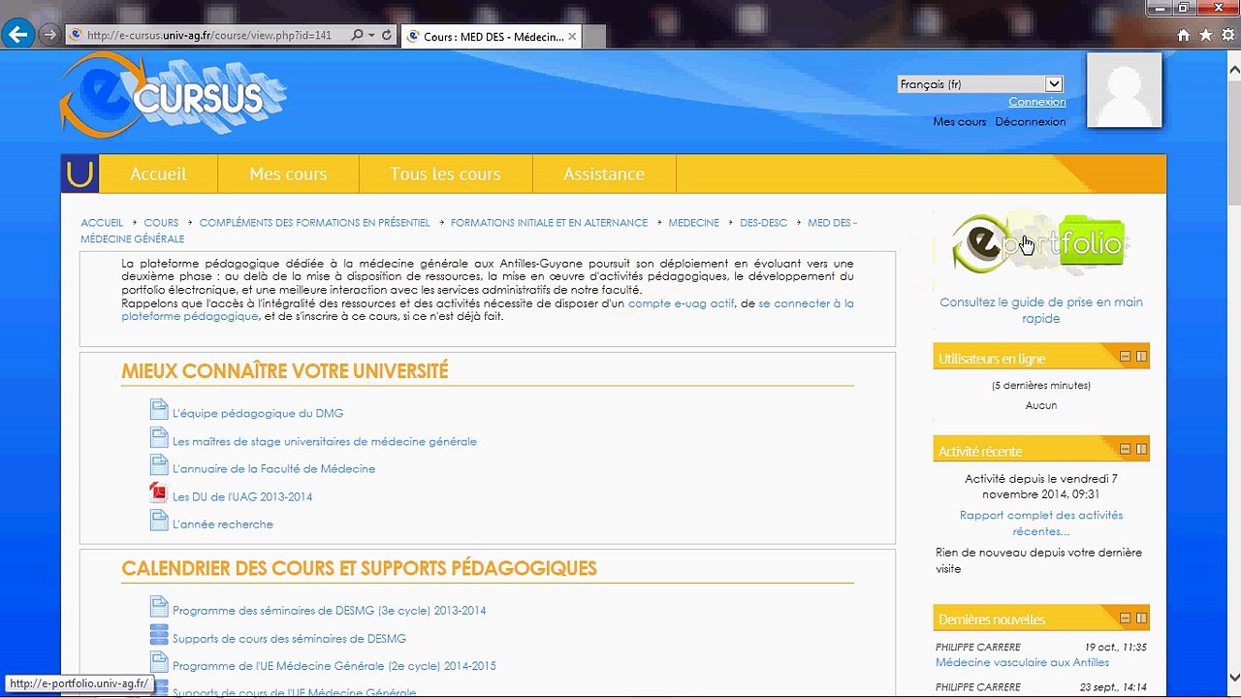Screen dimensions: 1241x698
Task: Click the U home icon in navigation bar
Action: click(x=80, y=174)
